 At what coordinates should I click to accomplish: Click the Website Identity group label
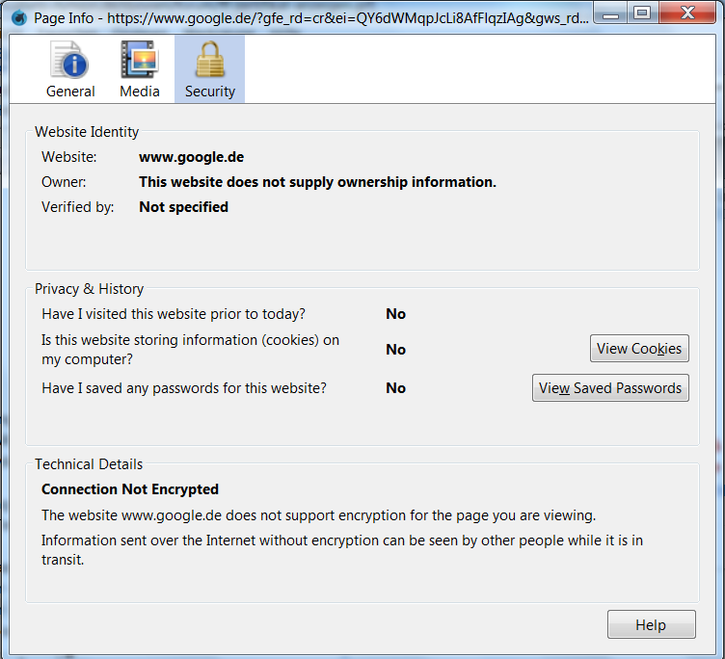tap(87, 132)
